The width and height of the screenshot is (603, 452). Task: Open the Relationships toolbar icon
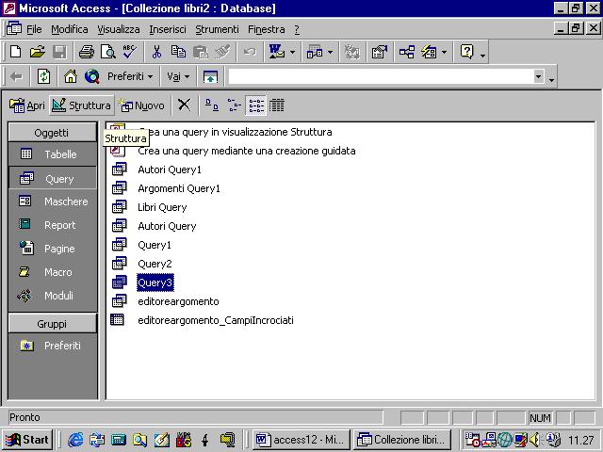pos(406,52)
